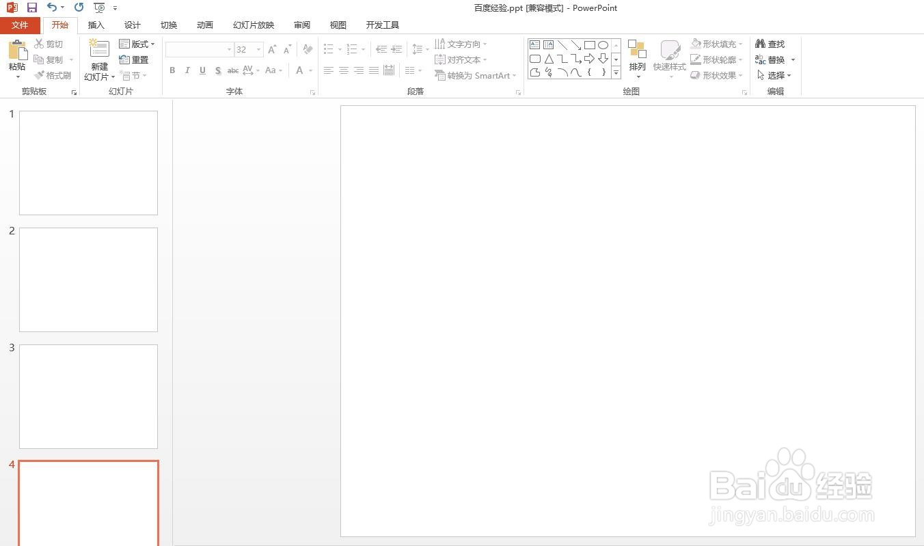This screenshot has height=546, width=924.
Task: Switch to the 切换 ribbon tab
Action: pyautogui.click(x=169, y=25)
